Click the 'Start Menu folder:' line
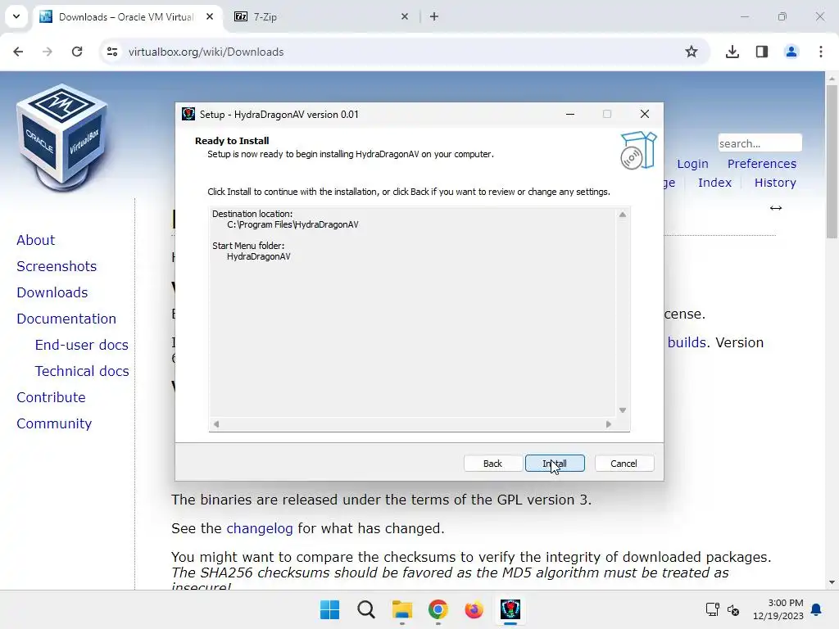Image resolution: width=839 pixels, height=629 pixels. coord(248,246)
